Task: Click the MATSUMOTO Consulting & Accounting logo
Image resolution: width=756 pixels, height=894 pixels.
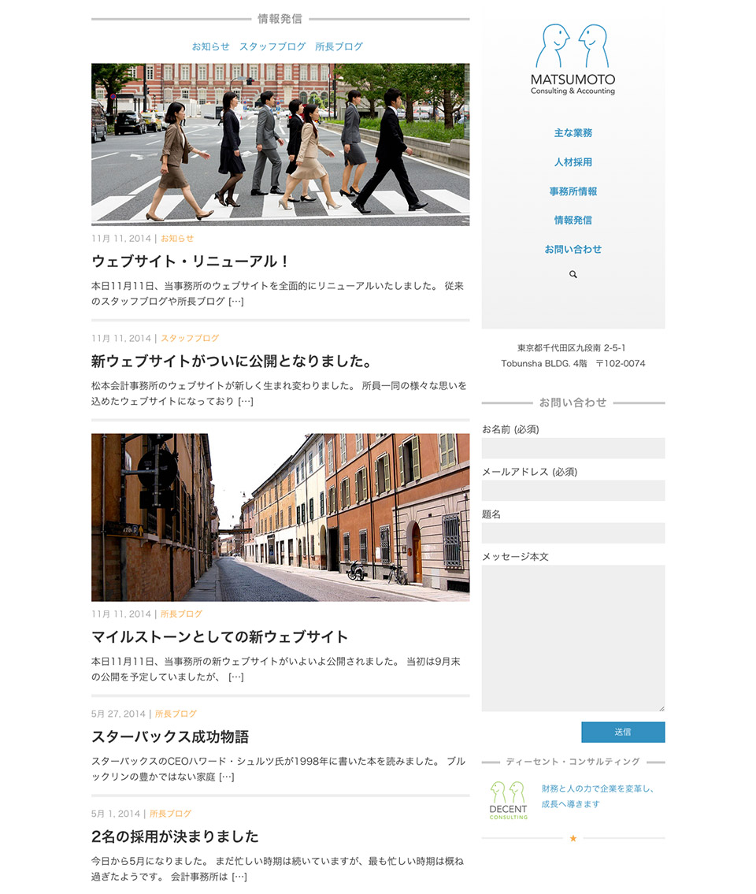Action: (x=573, y=59)
